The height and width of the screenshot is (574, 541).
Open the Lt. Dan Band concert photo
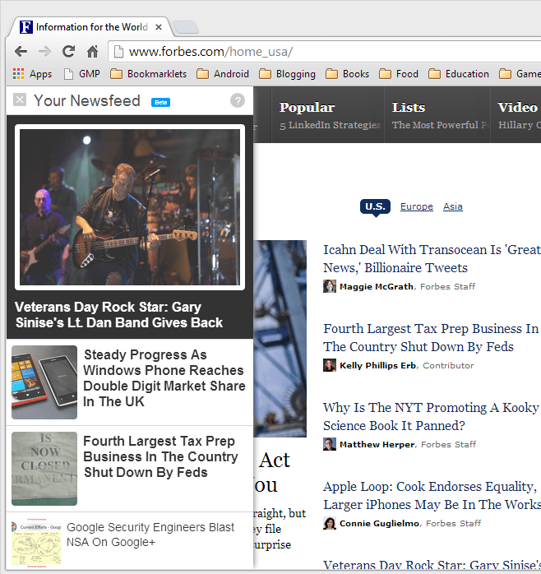[130, 207]
